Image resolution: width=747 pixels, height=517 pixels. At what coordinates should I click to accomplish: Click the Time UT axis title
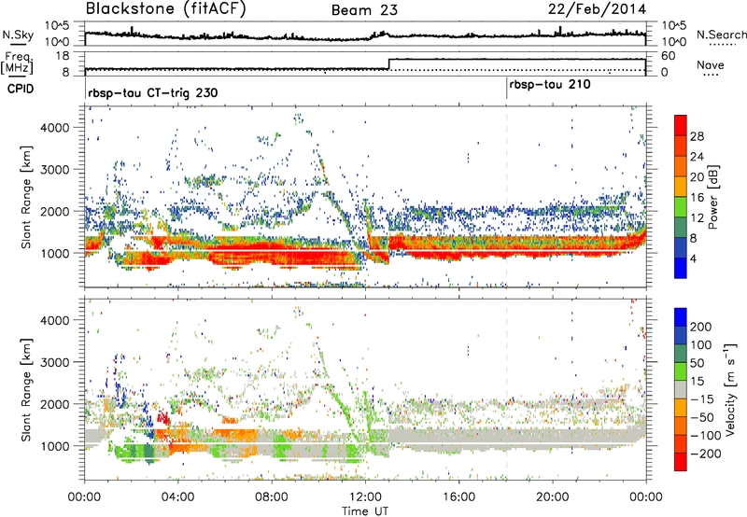point(365,510)
